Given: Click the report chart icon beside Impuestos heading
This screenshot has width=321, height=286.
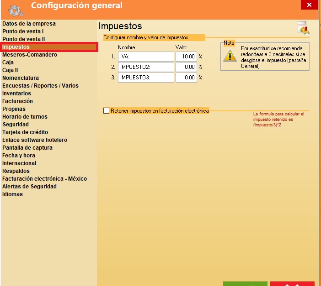Looking at the screenshot, I should pyautogui.click(x=303, y=28).
